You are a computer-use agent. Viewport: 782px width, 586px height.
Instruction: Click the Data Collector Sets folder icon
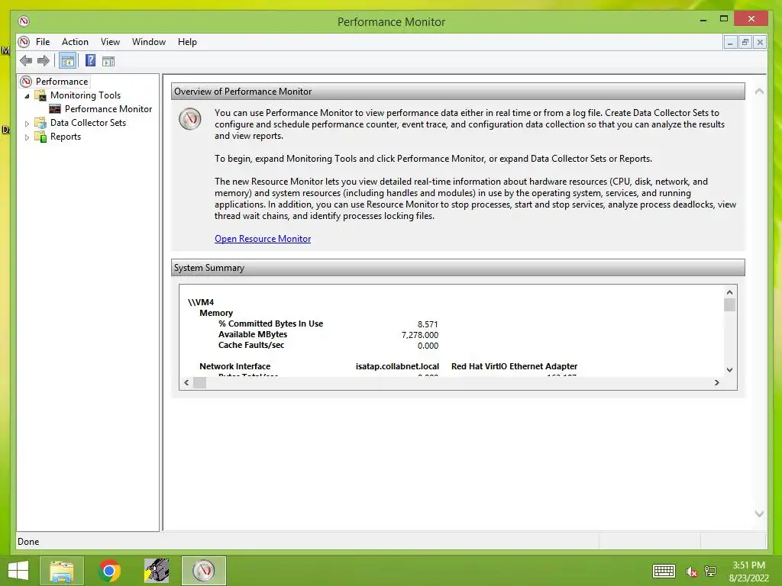pos(40,123)
